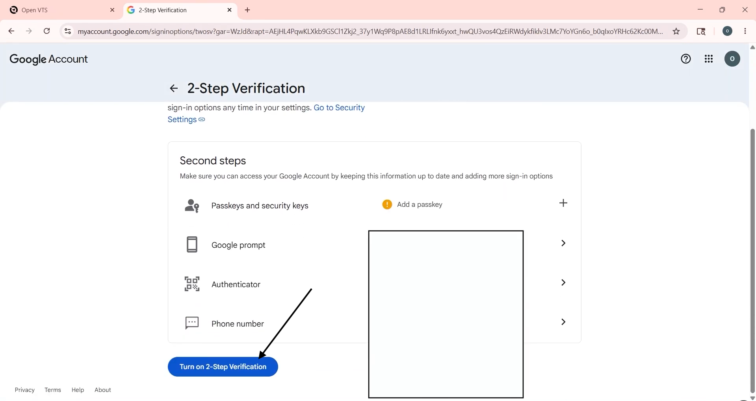
Task: Open the About footer link
Action: [x=103, y=390]
